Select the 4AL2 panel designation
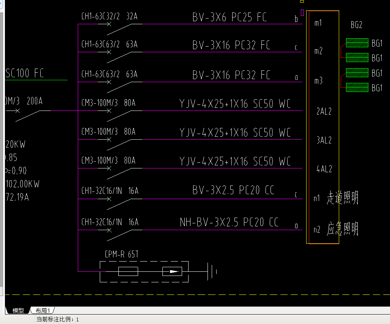The image size is (390, 324). [x=324, y=169]
